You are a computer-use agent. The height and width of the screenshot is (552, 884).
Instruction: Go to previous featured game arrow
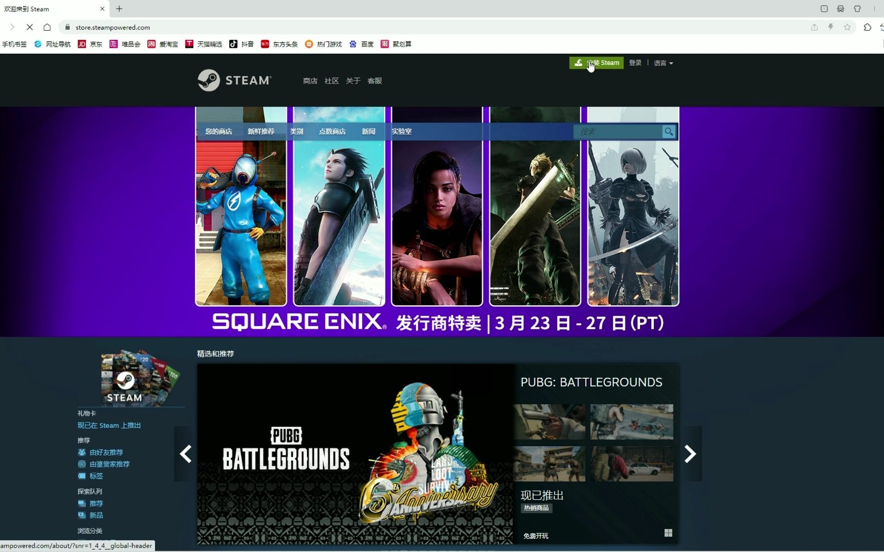[185, 454]
